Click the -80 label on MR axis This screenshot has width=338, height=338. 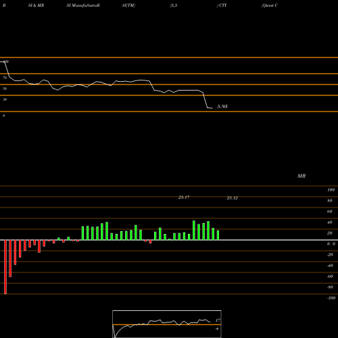[330, 287]
